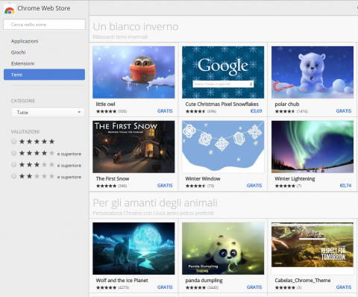Click 'Cute Christmas Pixel Snowflakes' title text
This screenshot has height=297, width=358.
[x=222, y=104]
